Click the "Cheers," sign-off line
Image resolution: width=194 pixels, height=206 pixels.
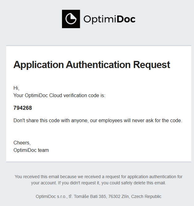(22, 143)
